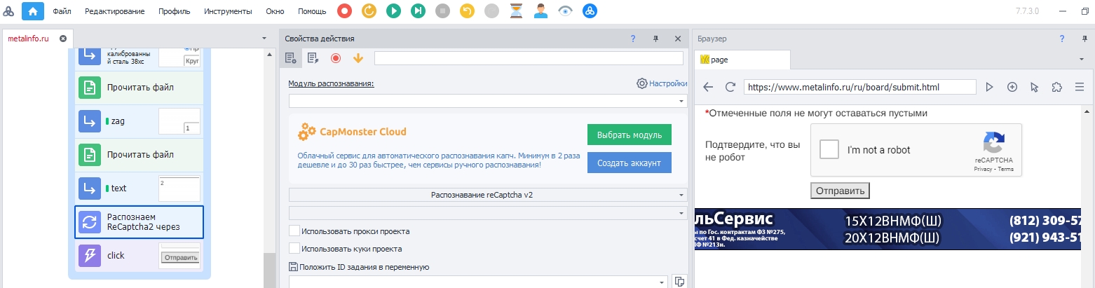Image resolution: width=1095 pixels, height=288 pixels.
Task: Open the Помощь menu
Action: click(x=312, y=11)
